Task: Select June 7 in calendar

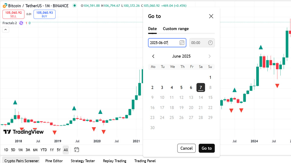Action: pos(201,87)
